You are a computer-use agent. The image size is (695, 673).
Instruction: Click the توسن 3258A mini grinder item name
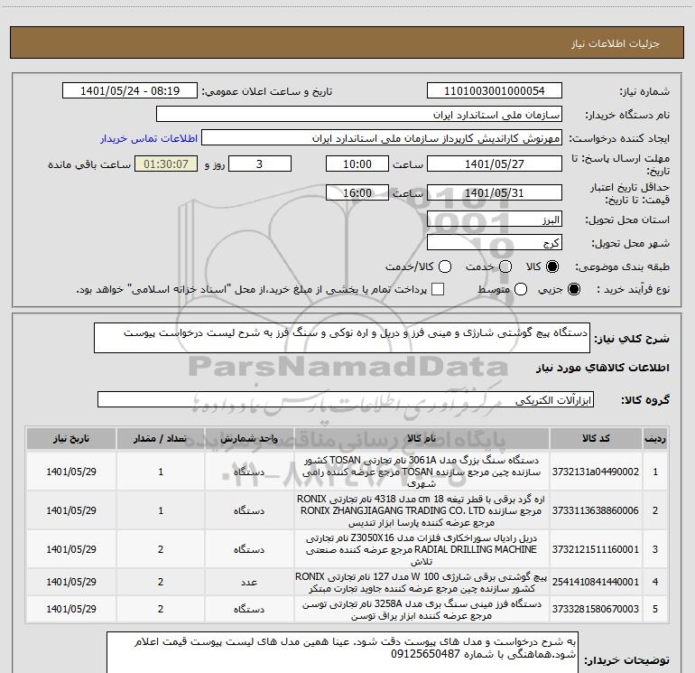coord(422,610)
